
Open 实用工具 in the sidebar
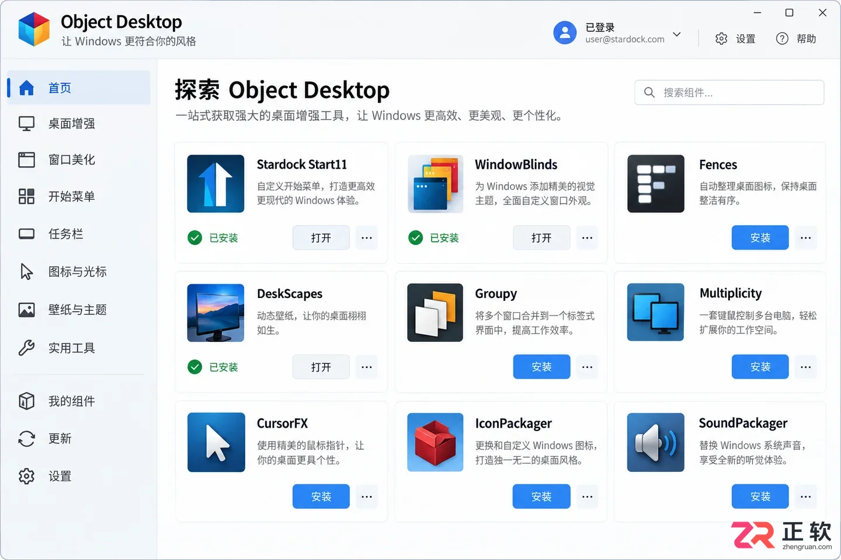78,348
